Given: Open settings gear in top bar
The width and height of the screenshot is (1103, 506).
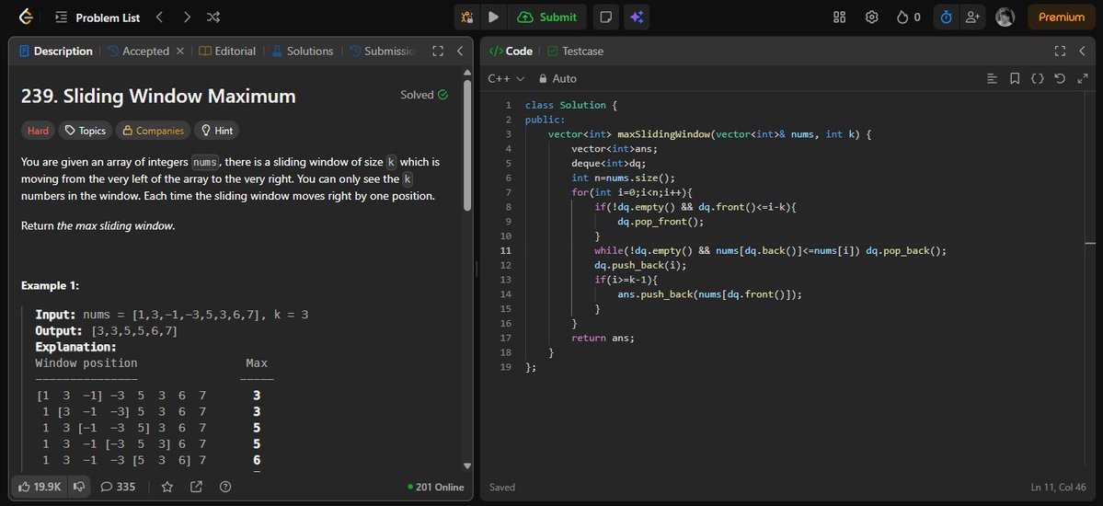Looking at the screenshot, I should click(871, 17).
